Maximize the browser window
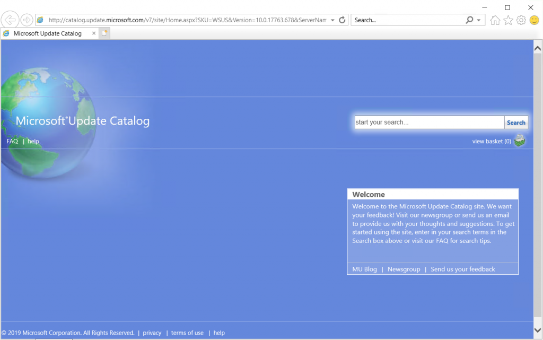The height and width of the screenshot is (340, 543). point(507,7)
